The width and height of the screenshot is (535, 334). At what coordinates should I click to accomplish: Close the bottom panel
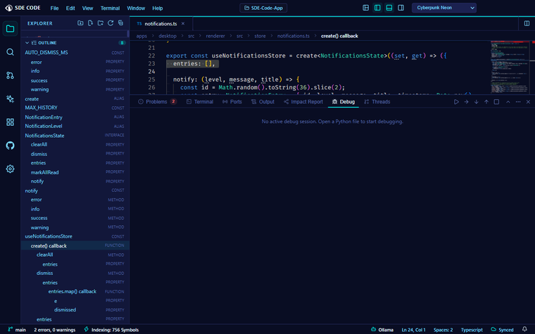coord(528,101)
